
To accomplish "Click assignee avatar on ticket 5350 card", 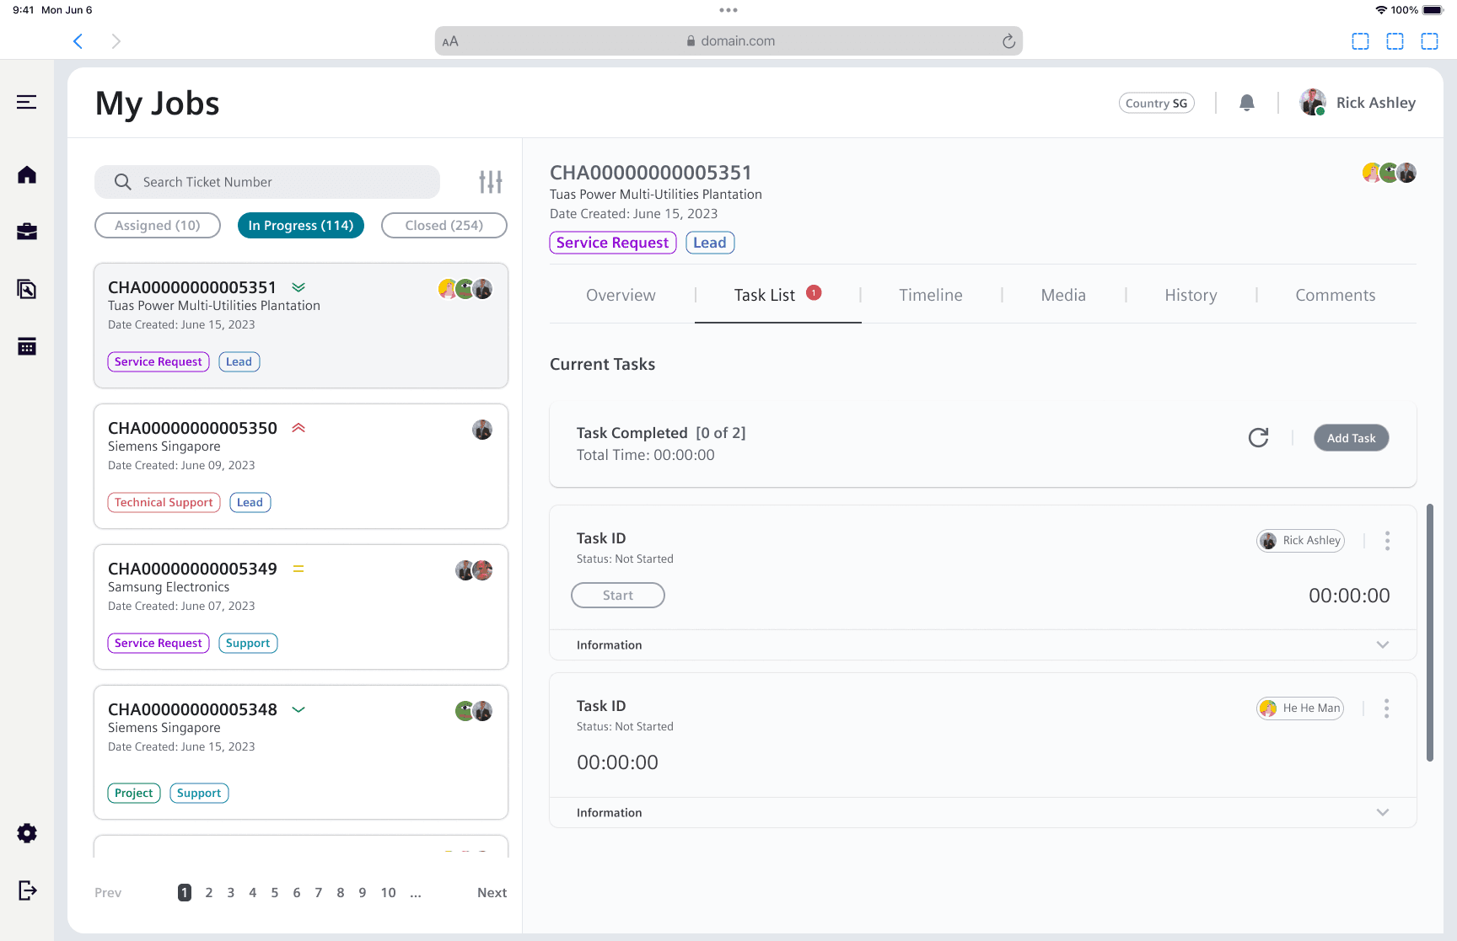I will [x=482, y=430].
